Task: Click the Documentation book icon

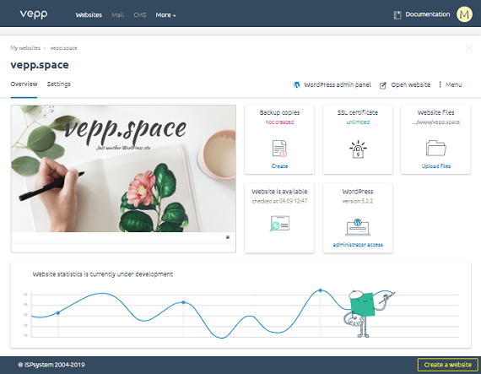Action: [x=397, y=15]
